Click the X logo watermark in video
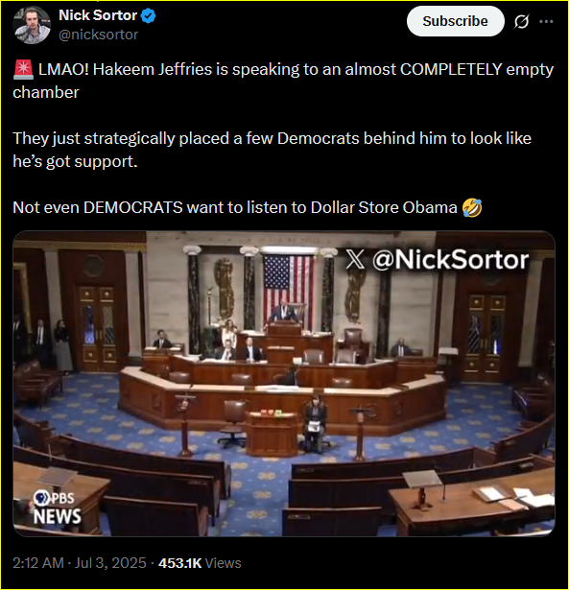Screen dimensions: 569x590 tap(355, 259)
